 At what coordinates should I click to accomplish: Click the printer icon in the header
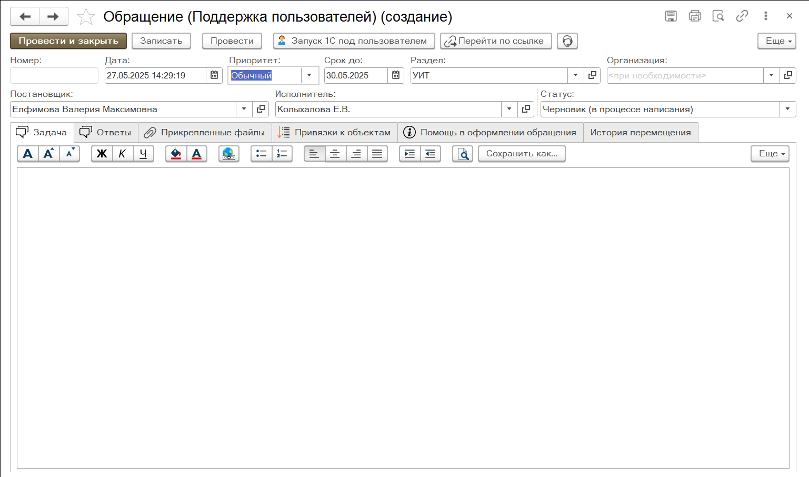coord(695,16)
